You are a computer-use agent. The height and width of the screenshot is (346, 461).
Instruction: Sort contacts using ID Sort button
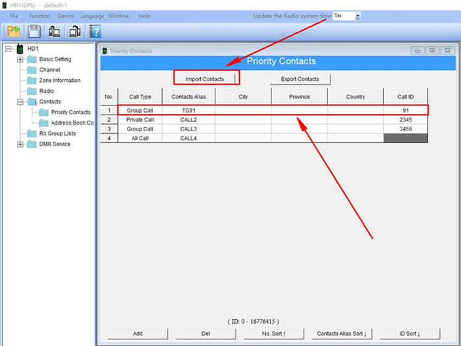pyautogui.click(x=400, y=333)
